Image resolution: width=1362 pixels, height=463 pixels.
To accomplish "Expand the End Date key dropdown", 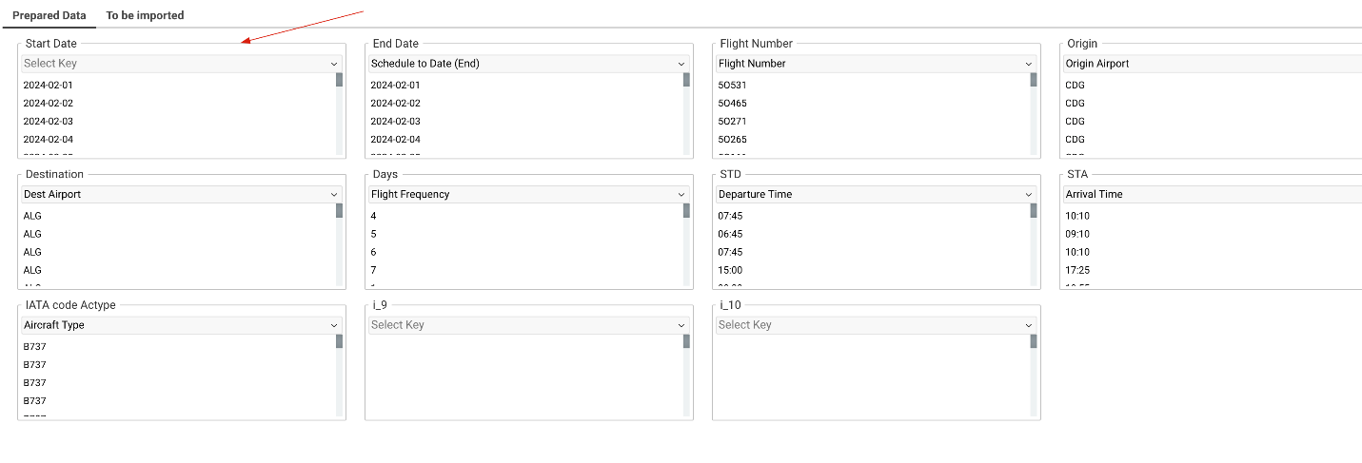I will [528, 64].
